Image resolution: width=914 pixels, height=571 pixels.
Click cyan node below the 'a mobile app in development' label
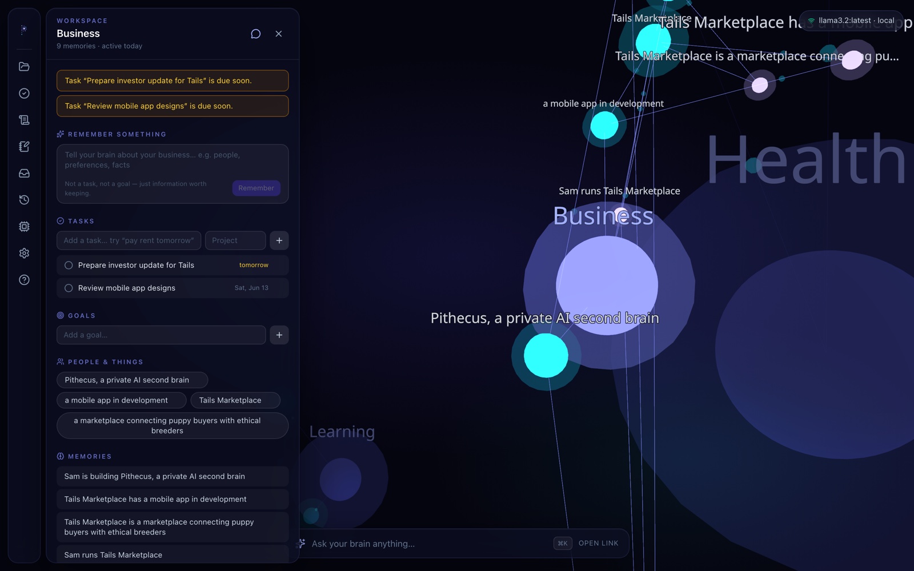pyautogui.click(x=604, y=125)
